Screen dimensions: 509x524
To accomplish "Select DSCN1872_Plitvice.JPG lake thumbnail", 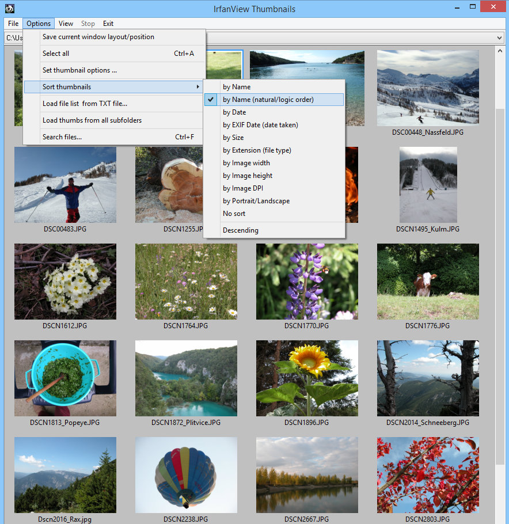I will coord(186,378).
